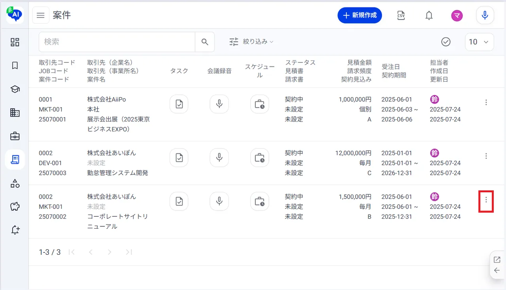Open meeting recording for 25070002 row
This screenshot has height=290, width=506.
tap(219, 201)
